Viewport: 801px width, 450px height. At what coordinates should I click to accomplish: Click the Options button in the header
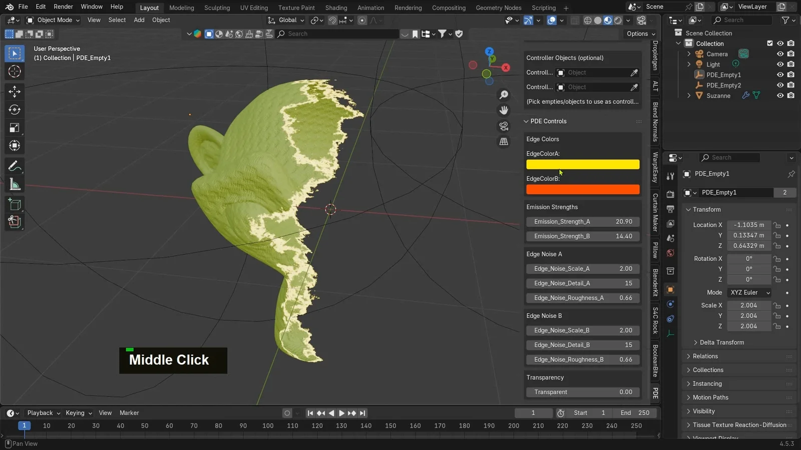(x=639, y=33)
